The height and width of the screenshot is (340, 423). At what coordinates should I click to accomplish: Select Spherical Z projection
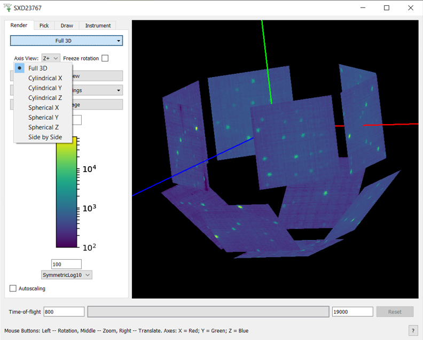[43, 127]
